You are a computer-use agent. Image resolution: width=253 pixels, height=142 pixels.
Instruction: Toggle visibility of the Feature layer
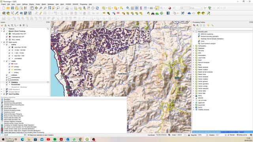click(x=4, y=29)
